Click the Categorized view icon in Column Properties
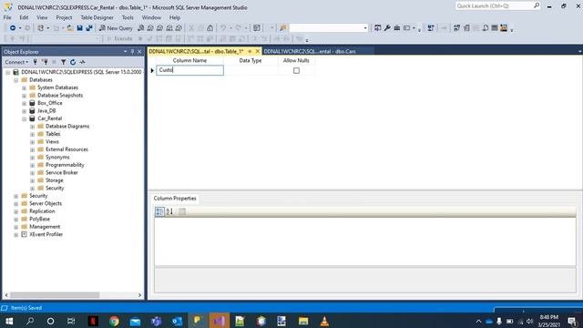This screenshot has height=328, width=583. pos(159,211)
